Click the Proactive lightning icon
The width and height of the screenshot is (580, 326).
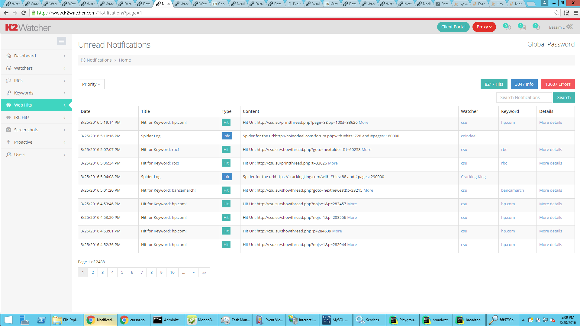click(x=9, y=142)
